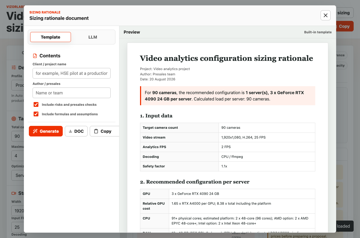Switch to the Template tab
360x238 pixels.
pyautogui.click(x=51, y=37)
